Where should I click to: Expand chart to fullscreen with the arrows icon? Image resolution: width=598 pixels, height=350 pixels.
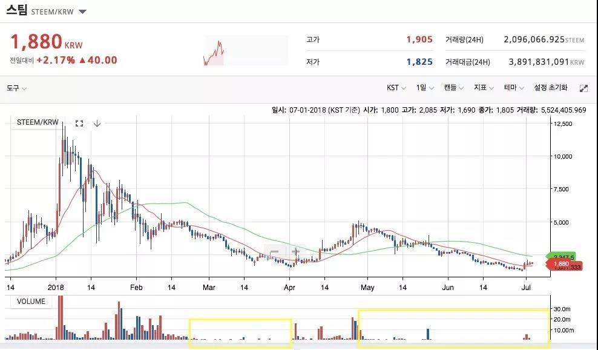(x=583, y=88)
